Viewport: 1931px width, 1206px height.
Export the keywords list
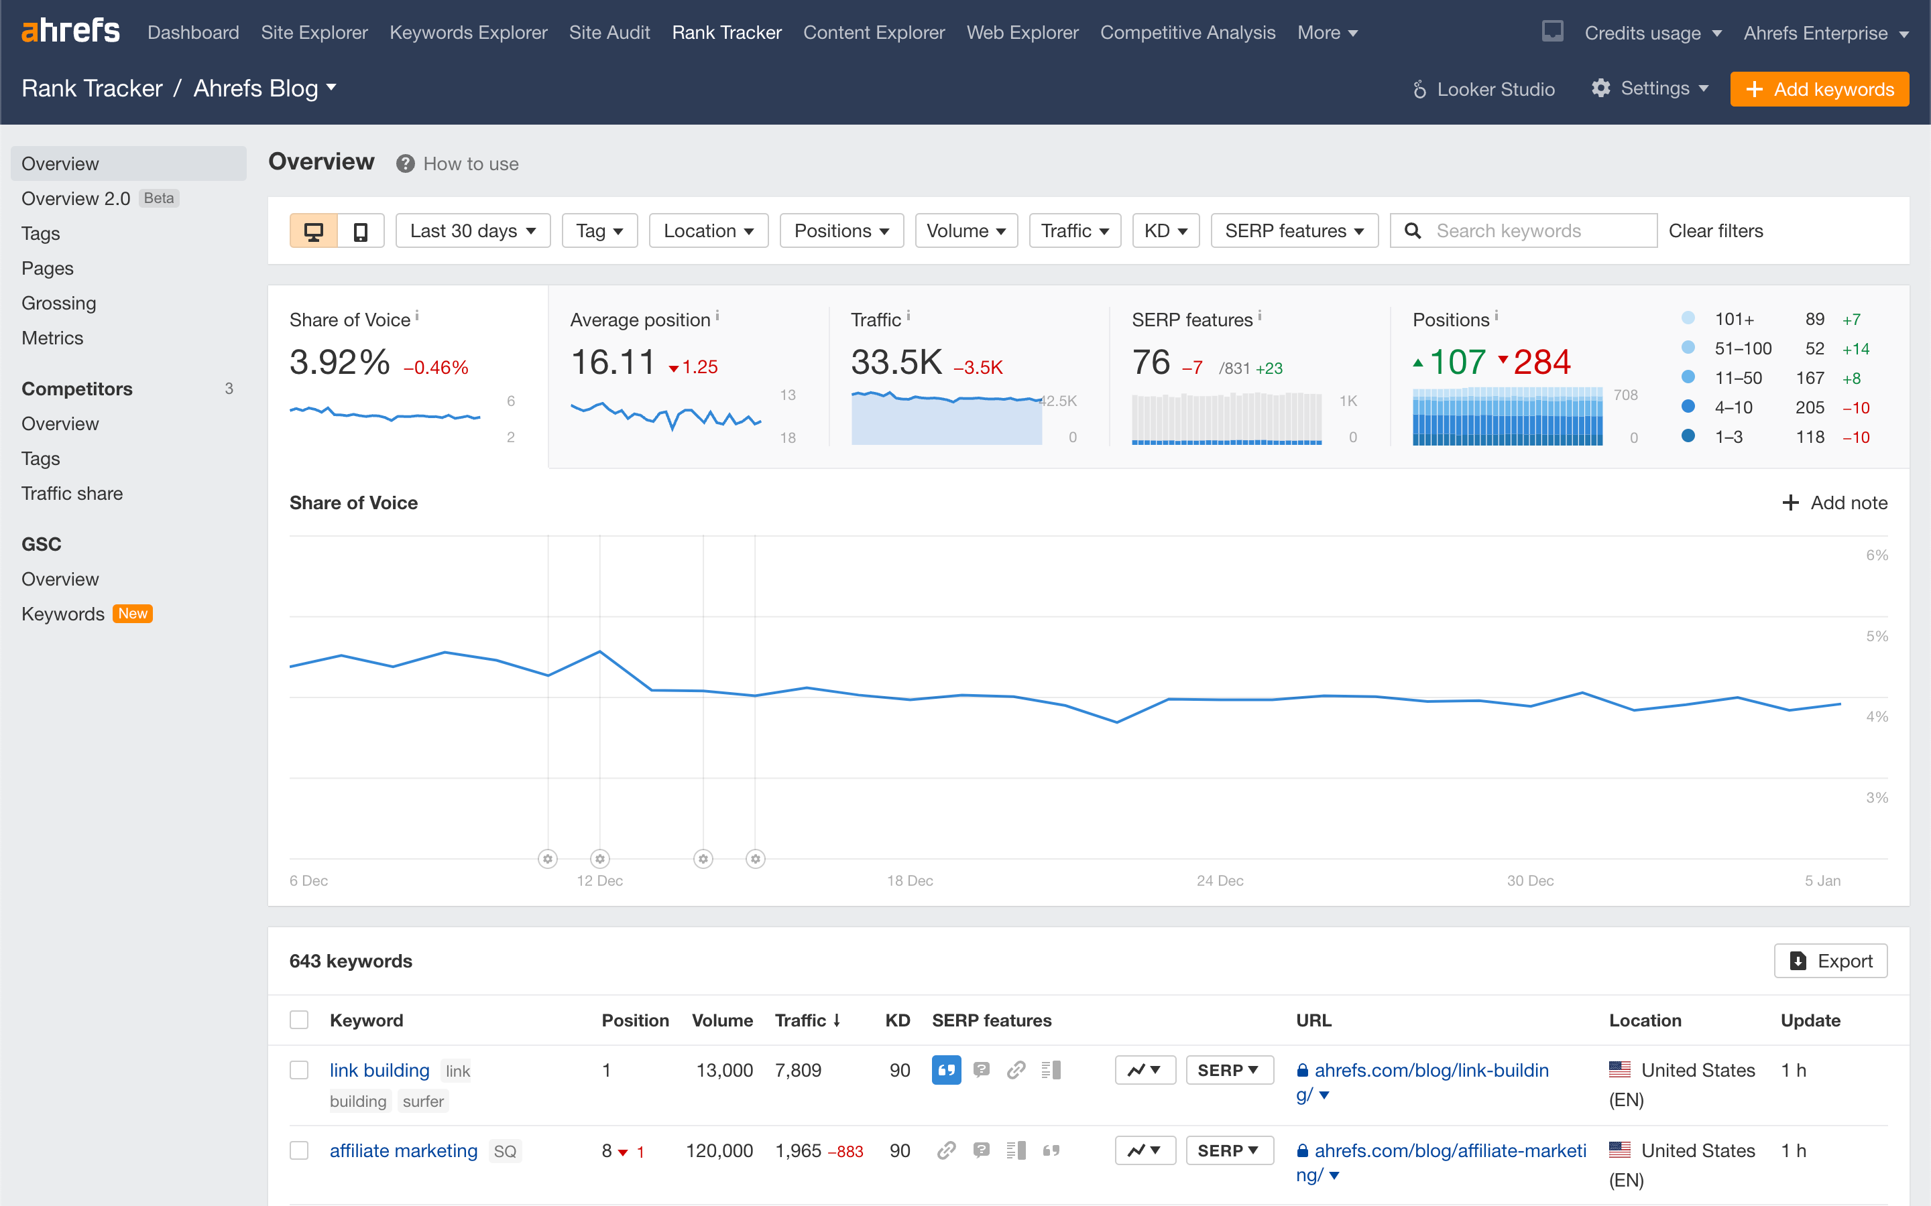point(1830,961)
